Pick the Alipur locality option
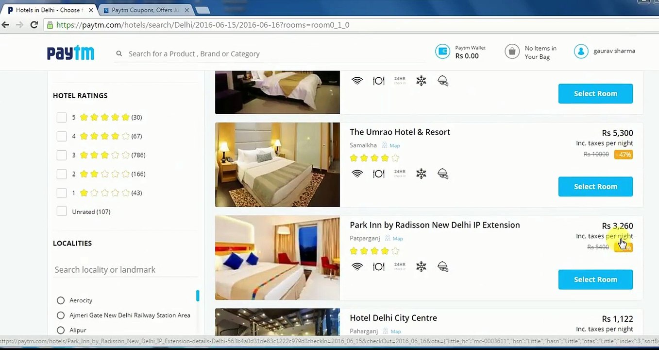Screen dimensions: 659x350 point(61,330)
